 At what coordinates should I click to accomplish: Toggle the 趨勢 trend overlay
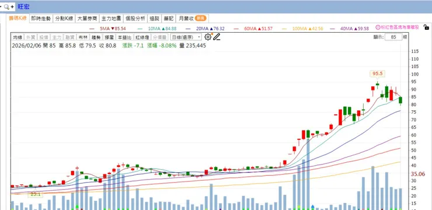(96, 37)
